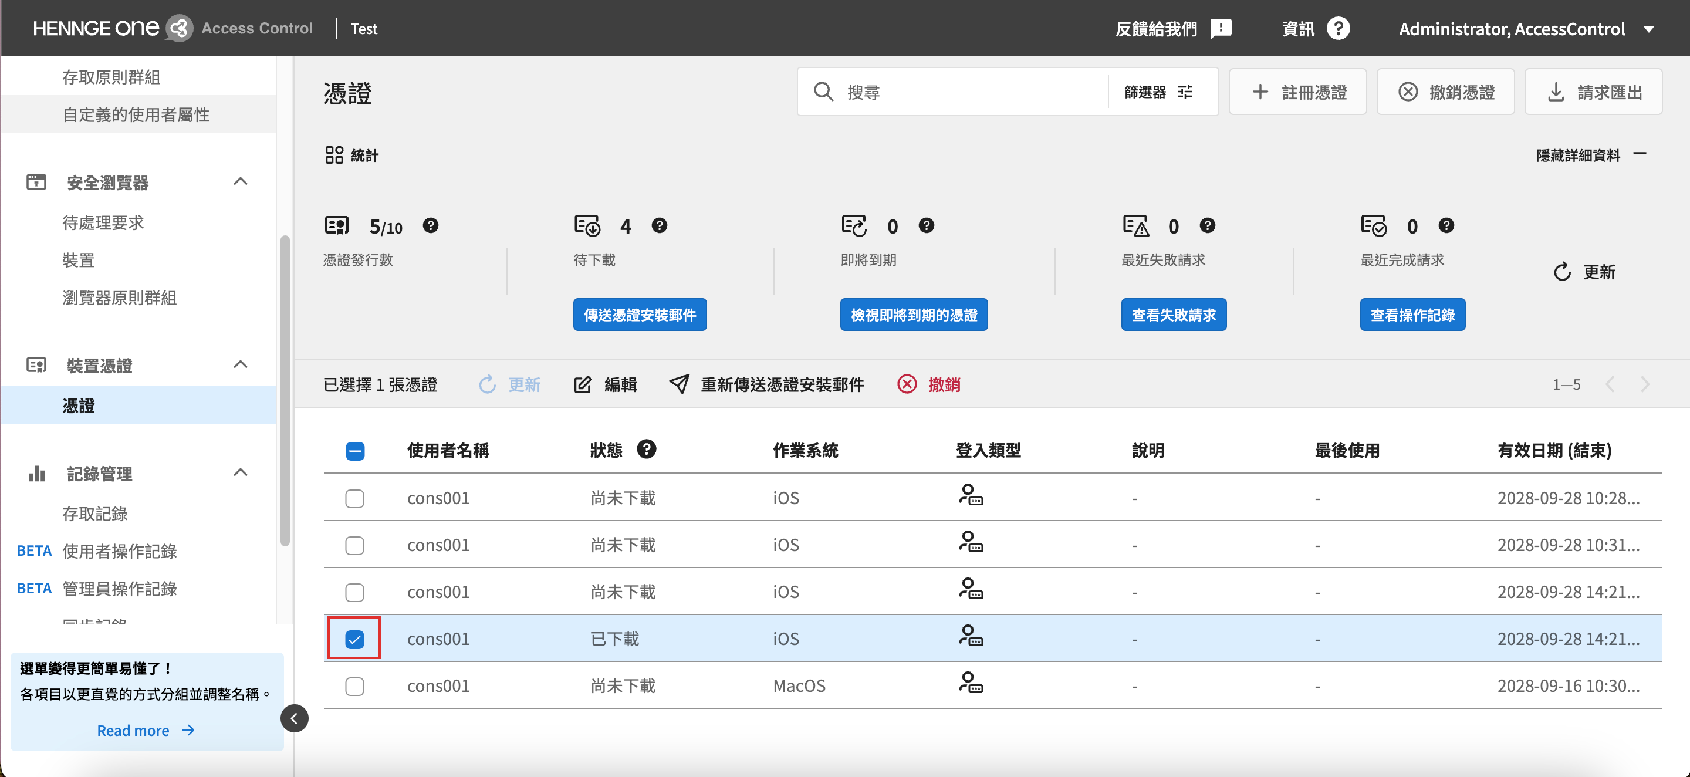Open the Read more link
Screen dimensions: 1690x777
tap(146, 731)
